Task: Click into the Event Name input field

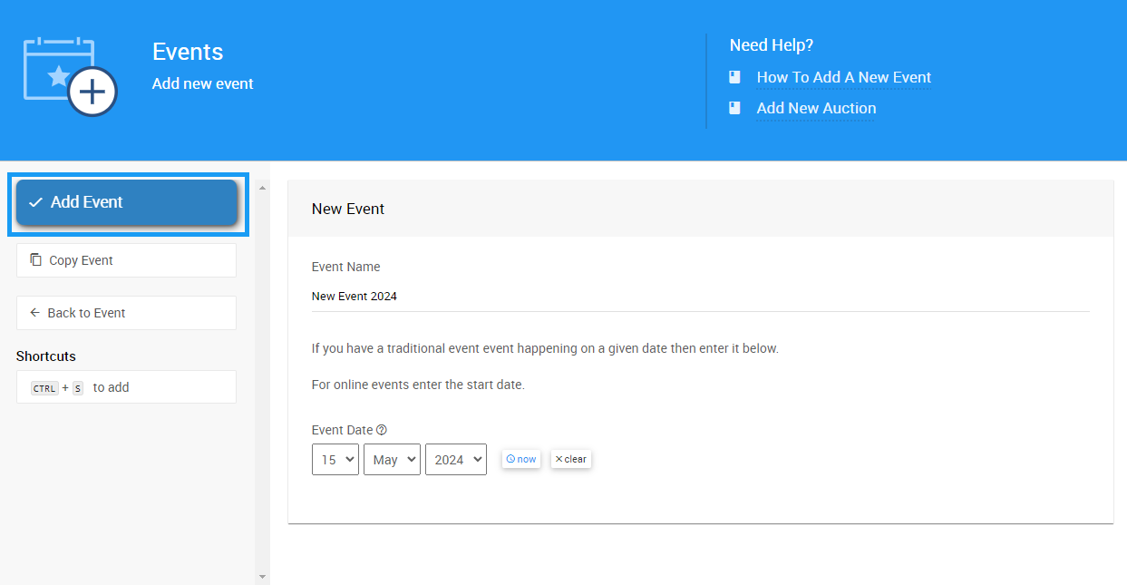Action: tap(700, 297)
